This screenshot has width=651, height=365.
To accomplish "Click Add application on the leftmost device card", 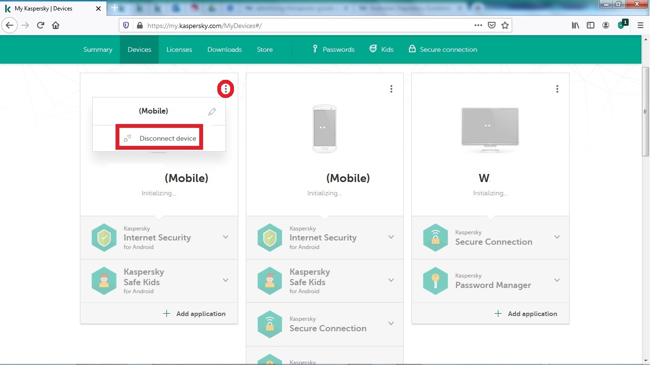I will (x=194, y=314).
